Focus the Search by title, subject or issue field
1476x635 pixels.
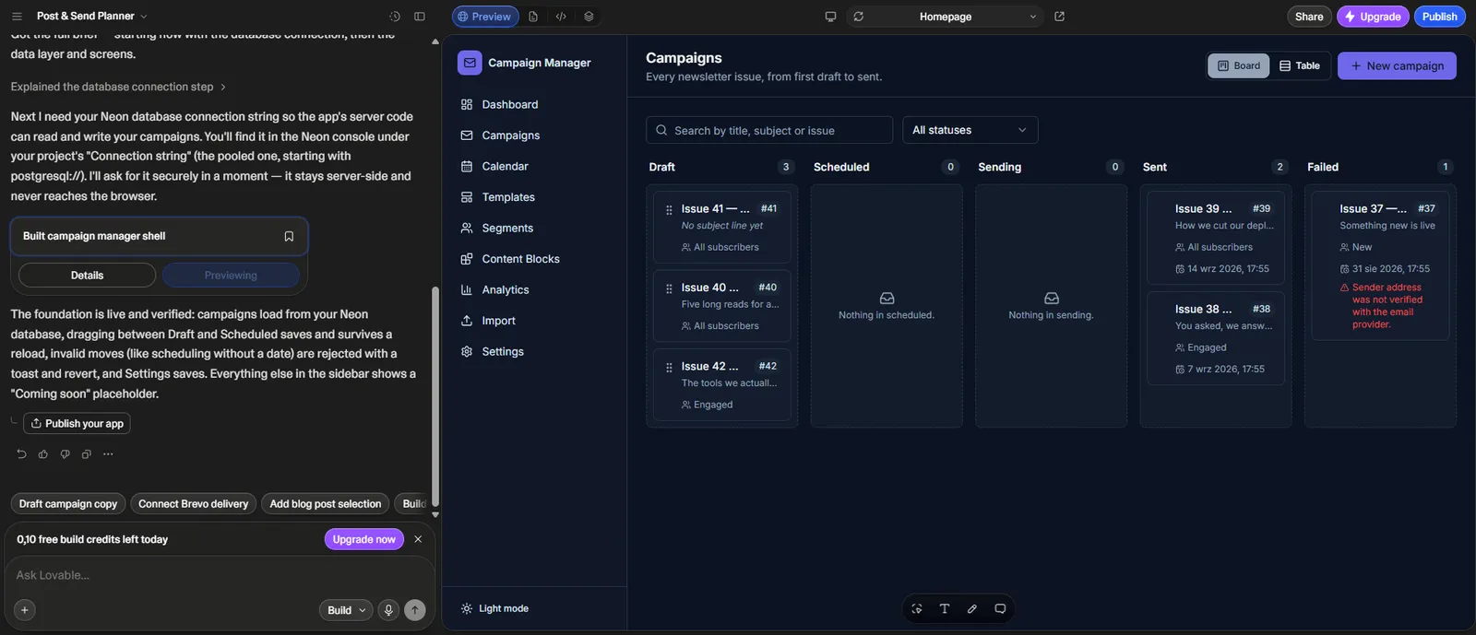tap(769, 130)
